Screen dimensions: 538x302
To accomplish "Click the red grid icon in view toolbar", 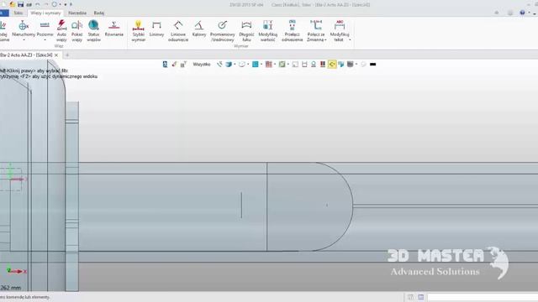I will coord(269,65).
